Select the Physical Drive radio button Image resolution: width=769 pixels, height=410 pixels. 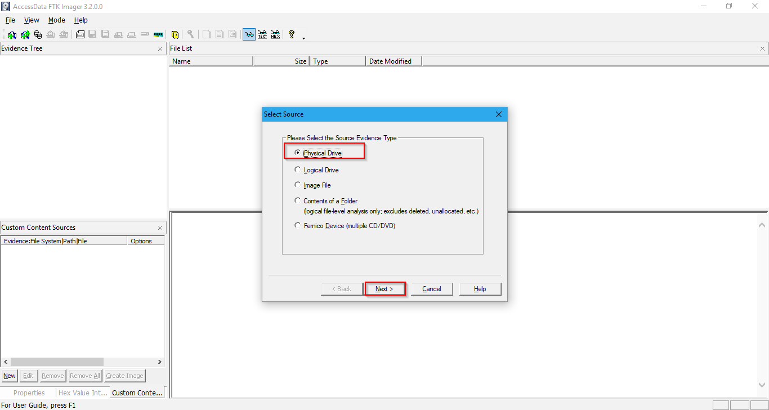pos(298,153)
